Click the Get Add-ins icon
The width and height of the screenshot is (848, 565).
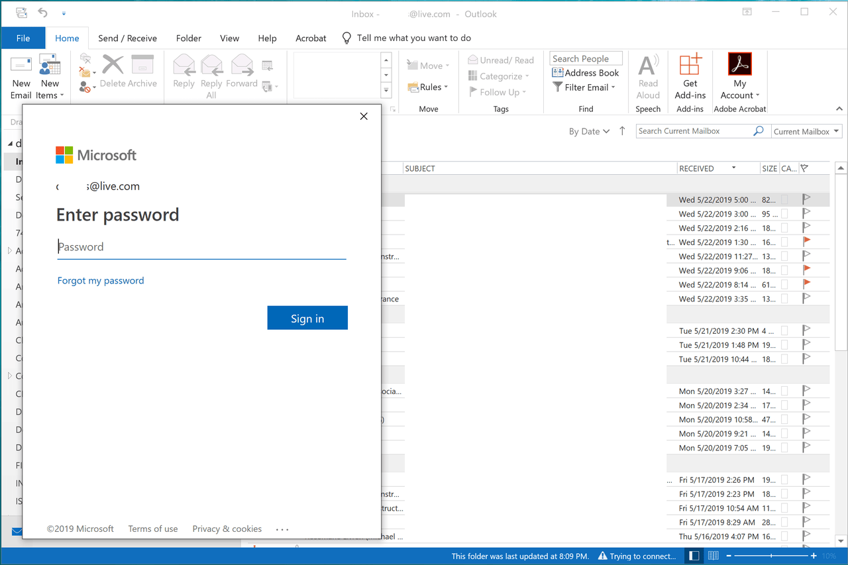(x=690, y=64)
